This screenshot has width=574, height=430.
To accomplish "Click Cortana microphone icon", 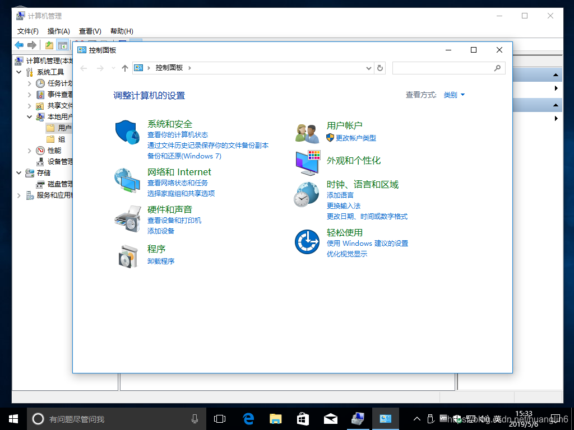I will click(195, 419).
